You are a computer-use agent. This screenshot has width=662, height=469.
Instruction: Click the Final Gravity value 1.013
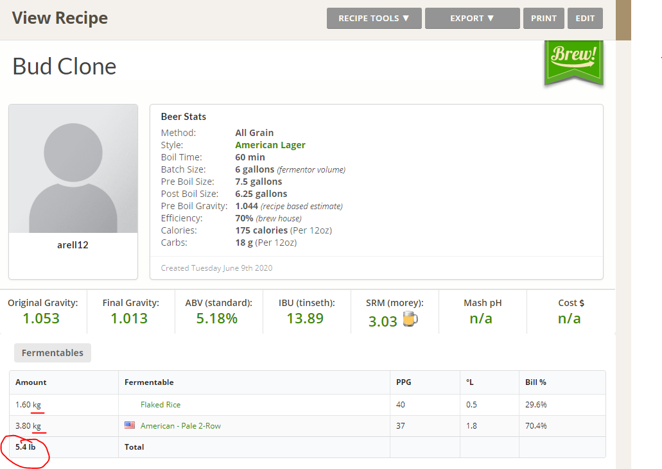tap(129, 318)
